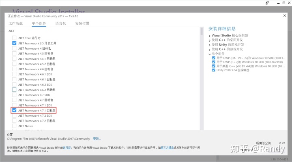
Task: Check .NET Framework 4.6.2 SDK
Action: [x=14, y=84]
